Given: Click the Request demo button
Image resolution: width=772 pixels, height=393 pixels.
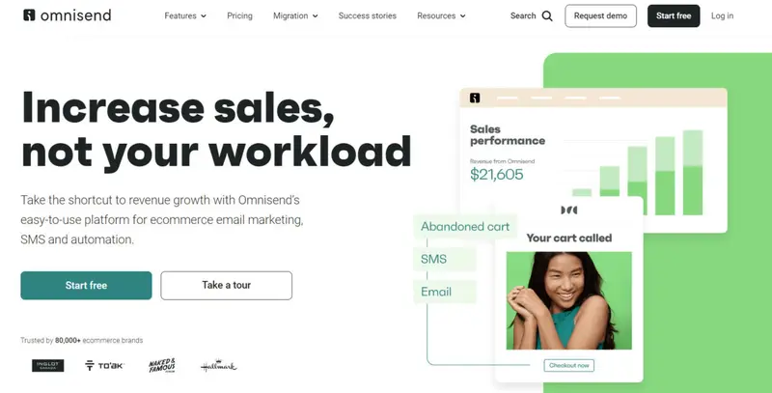Looking at the screenshot, I should click(600, 15).
